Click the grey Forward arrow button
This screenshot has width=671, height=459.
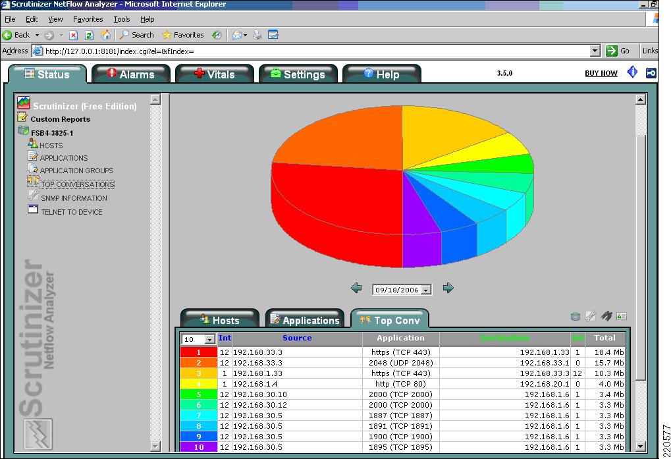coord(49,35)
